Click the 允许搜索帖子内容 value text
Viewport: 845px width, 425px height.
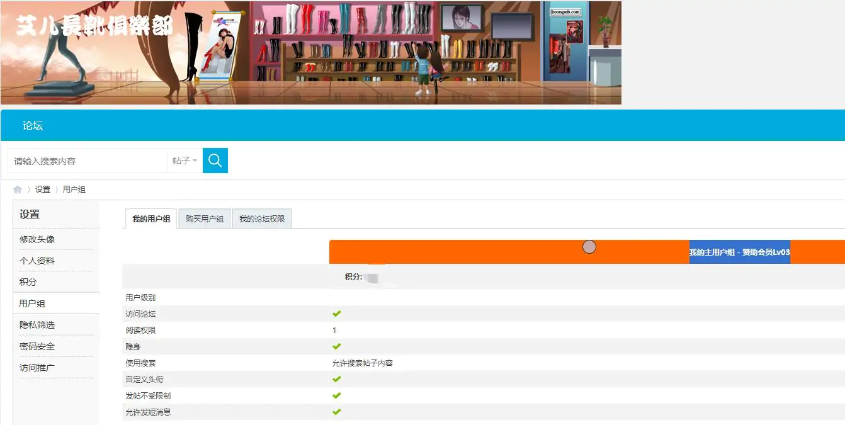coord(363,363)
